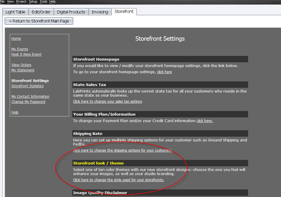The image size is (281, 197).
Task: Select the Storefront tab
Action: point(124,12)
